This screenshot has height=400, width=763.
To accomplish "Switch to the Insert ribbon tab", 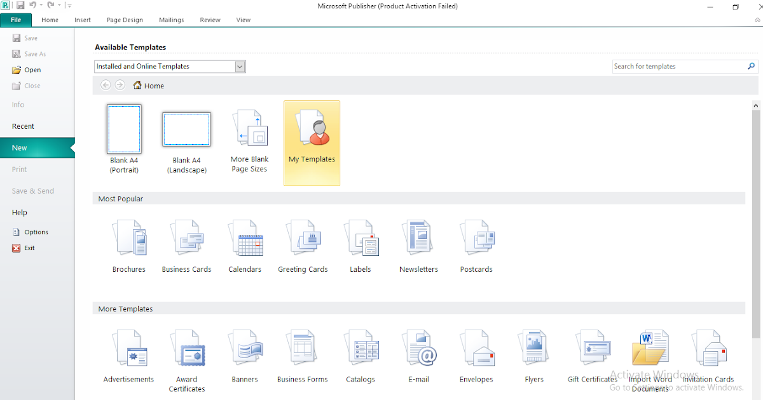I will point(83,20).
